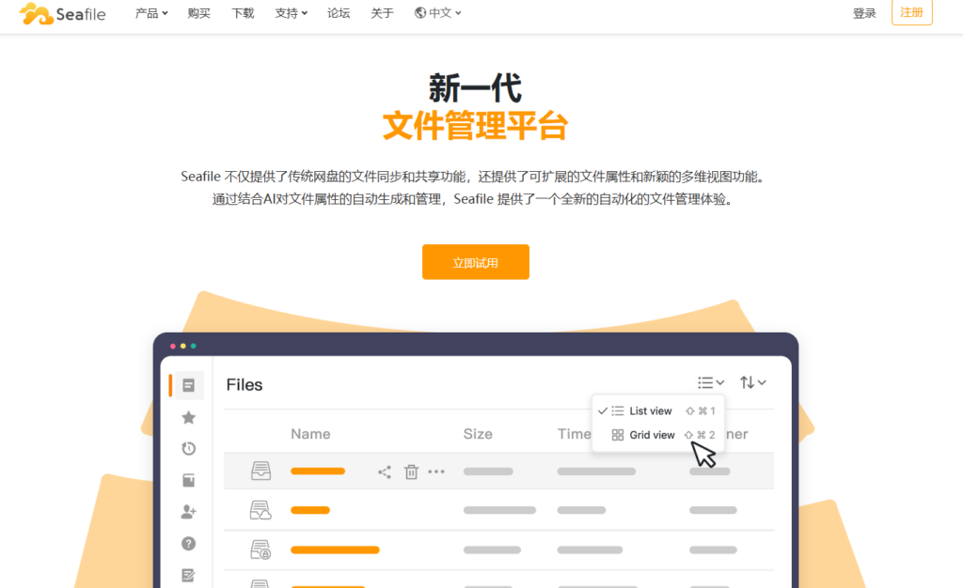Screen dimensions: 963x588
Task: Click the third row locked library icon
Action: (260, 549)
